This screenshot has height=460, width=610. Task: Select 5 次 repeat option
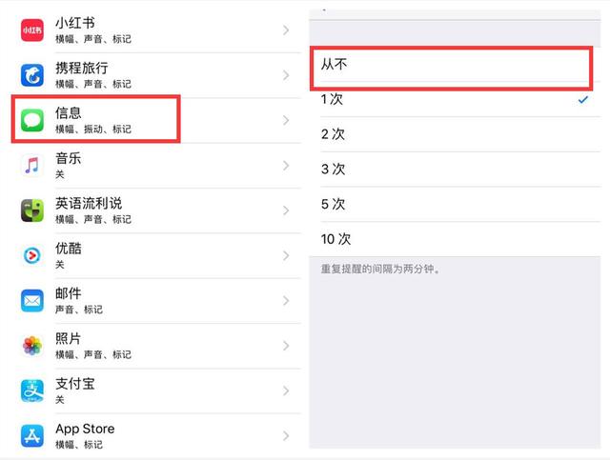(x=455, y=204)
